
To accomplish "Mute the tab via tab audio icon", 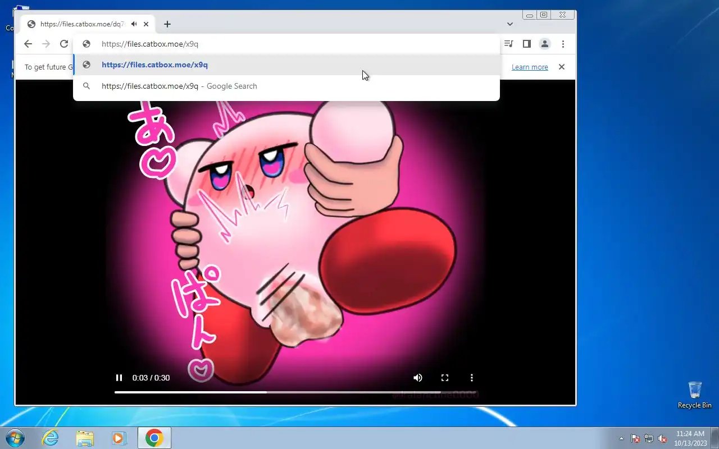I will click(x=134, y=24).
